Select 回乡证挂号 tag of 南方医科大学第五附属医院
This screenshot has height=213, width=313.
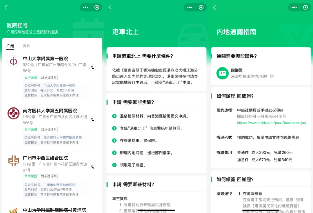[49, 129]
